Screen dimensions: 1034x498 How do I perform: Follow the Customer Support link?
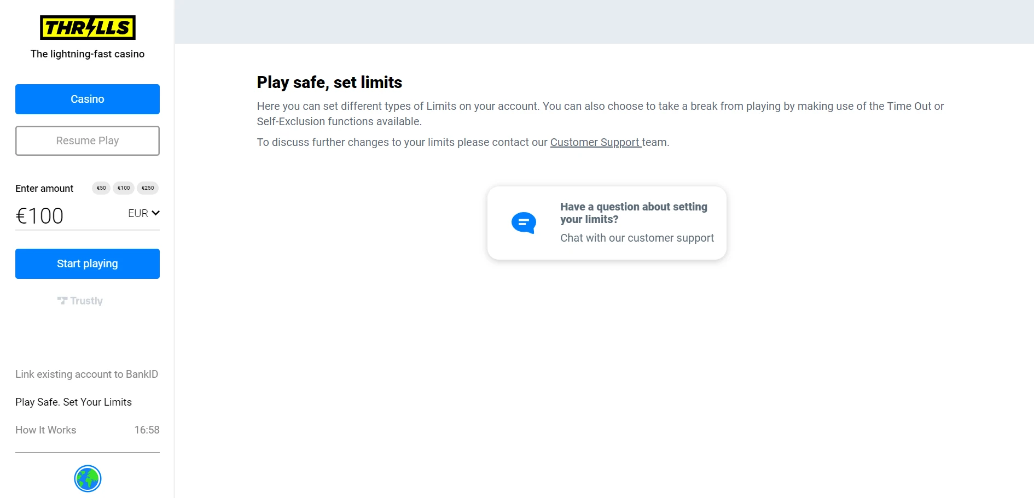(595, 142)
